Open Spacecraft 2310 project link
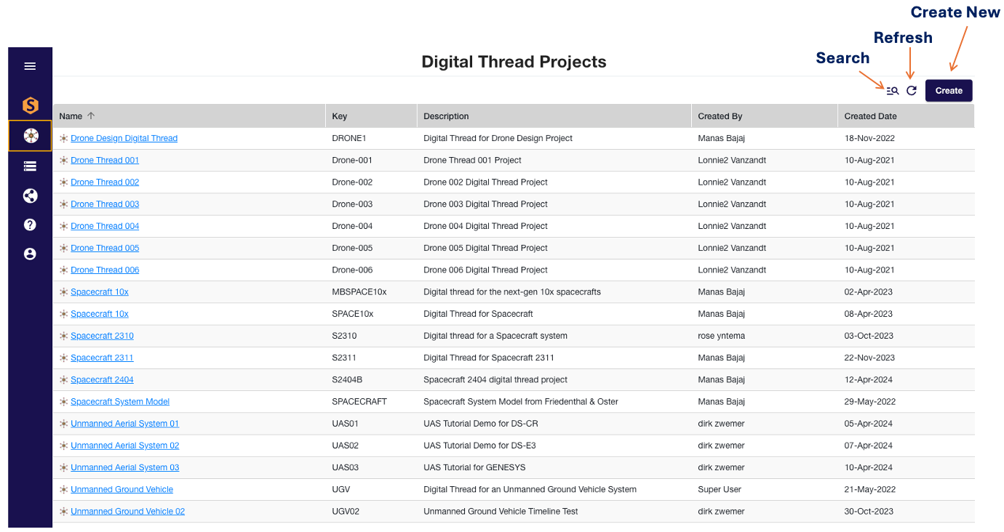This screenshot has width=1004, height=532. pyautogui.click(x=102, y=336)
